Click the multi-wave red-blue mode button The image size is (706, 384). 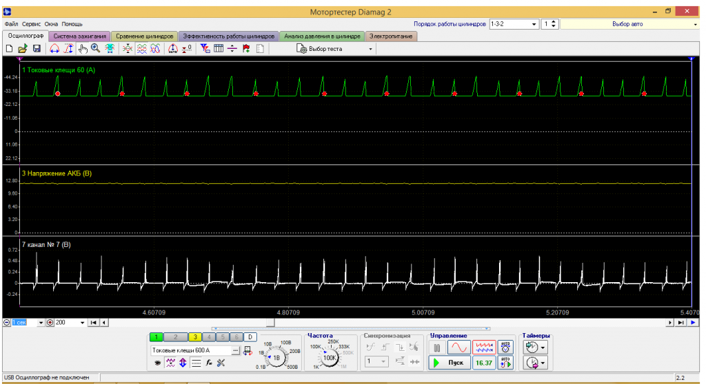(483, 348)
